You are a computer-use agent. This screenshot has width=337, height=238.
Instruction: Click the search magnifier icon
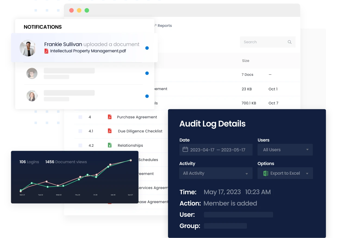(289, 42)
